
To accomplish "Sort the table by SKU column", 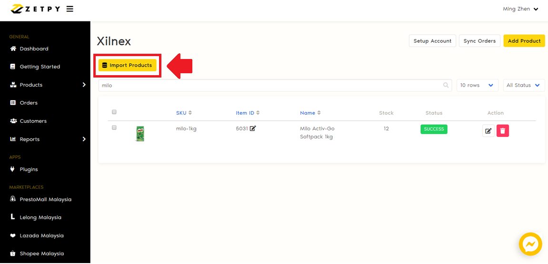I will (x=181, y=113).
